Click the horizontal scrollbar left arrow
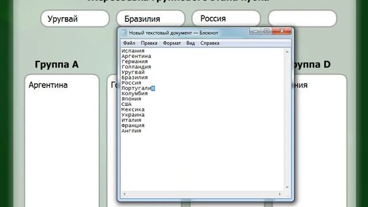 124,194
